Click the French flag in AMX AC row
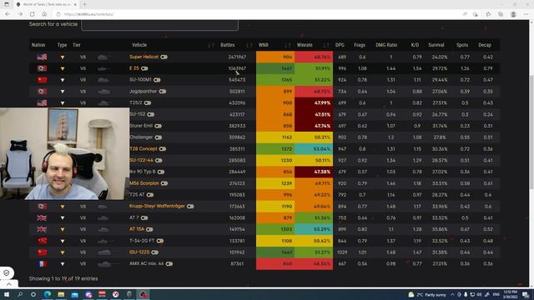 pos(42,264)
